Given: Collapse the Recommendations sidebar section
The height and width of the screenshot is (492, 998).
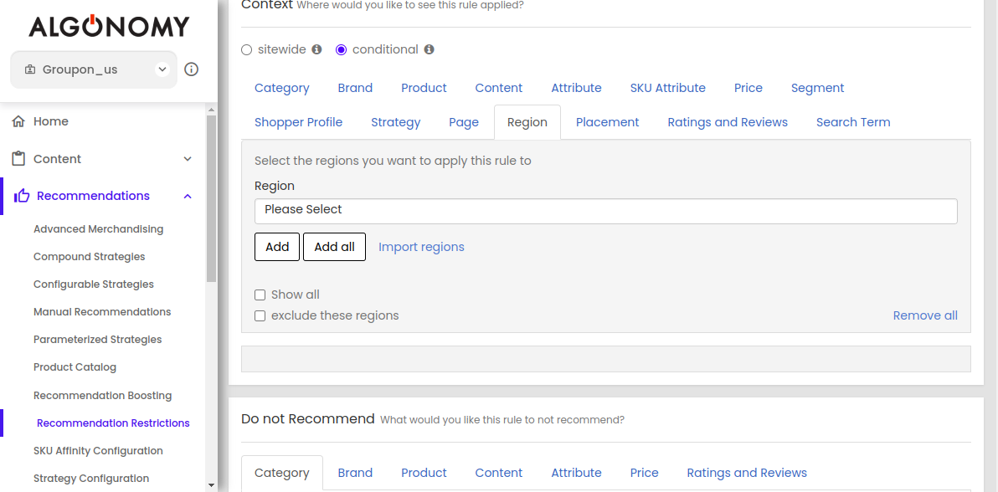Looking at the screenshot, I should 188,196.
